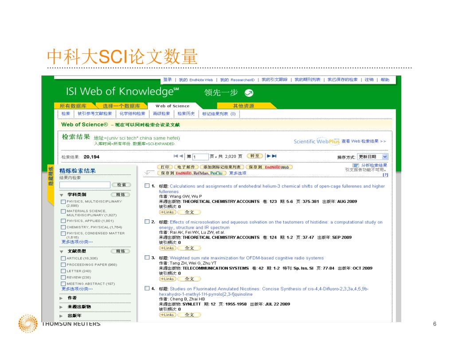The height and width of the screenshot is (341, 454).
Task: Open 全文 for result 4
Action: pos(189,315)
